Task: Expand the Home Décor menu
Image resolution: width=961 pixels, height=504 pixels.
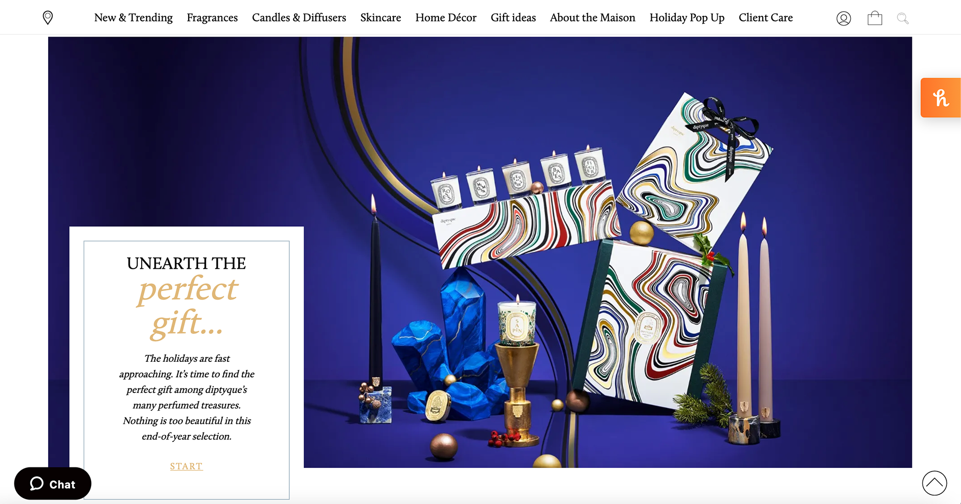Action: 445,18
